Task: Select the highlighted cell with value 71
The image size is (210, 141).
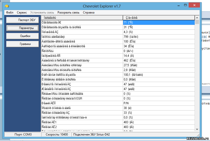Action: (159, 22)
